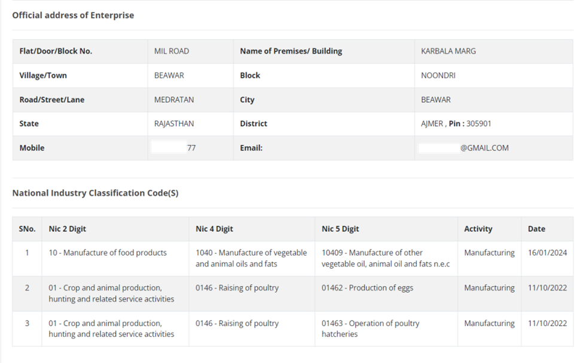Select the MIL ROAD cell value

[172, 51]
